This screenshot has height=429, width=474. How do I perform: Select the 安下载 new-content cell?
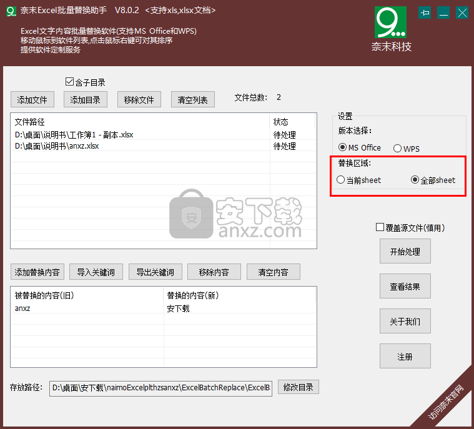pos(240,308)
